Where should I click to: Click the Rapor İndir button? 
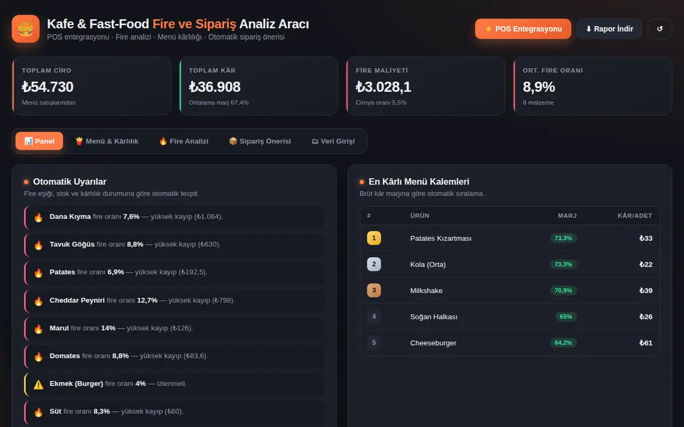(609, 29)
